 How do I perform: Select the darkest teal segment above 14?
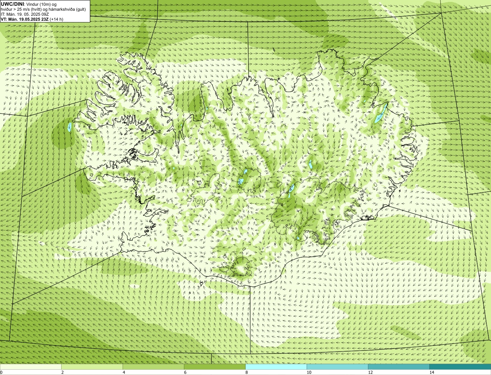pos(460,367)
